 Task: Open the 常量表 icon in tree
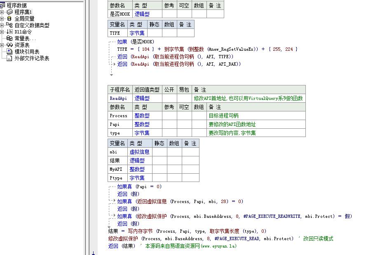click(9, 38)
